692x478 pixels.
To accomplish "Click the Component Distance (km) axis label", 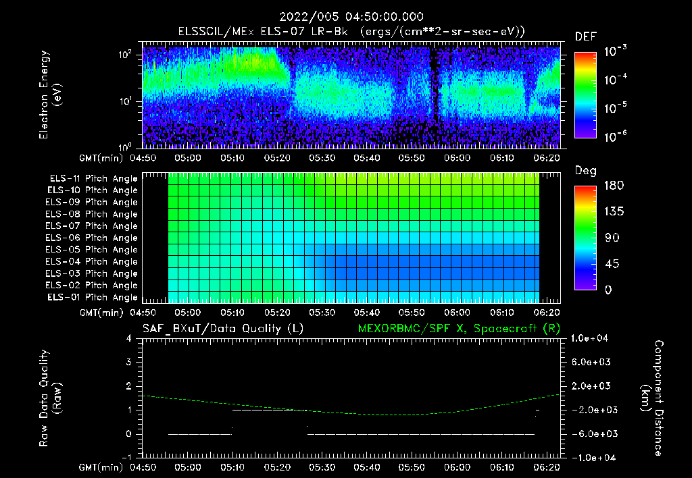I will (x=652, y=398).
